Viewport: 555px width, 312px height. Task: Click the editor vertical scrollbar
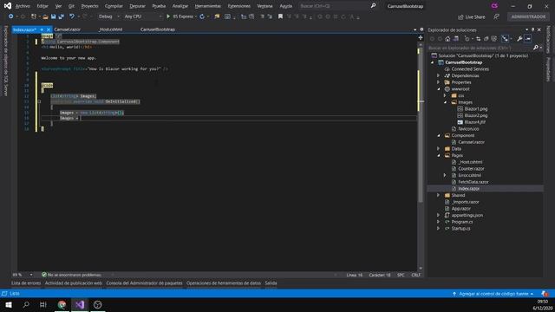(421, 156)
